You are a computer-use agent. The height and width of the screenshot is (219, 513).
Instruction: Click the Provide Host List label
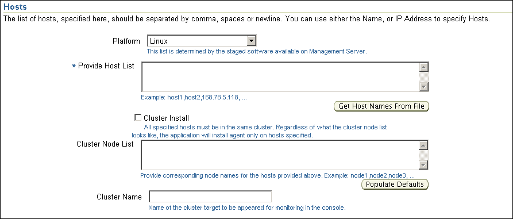point(106,66)
